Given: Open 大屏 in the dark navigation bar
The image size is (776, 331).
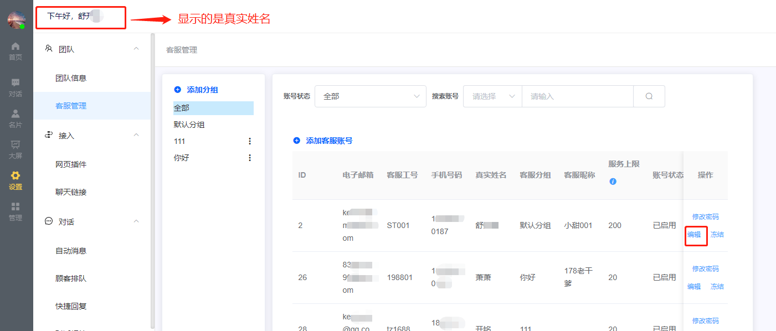Looking at the screenshot, I should click(16, 149).
